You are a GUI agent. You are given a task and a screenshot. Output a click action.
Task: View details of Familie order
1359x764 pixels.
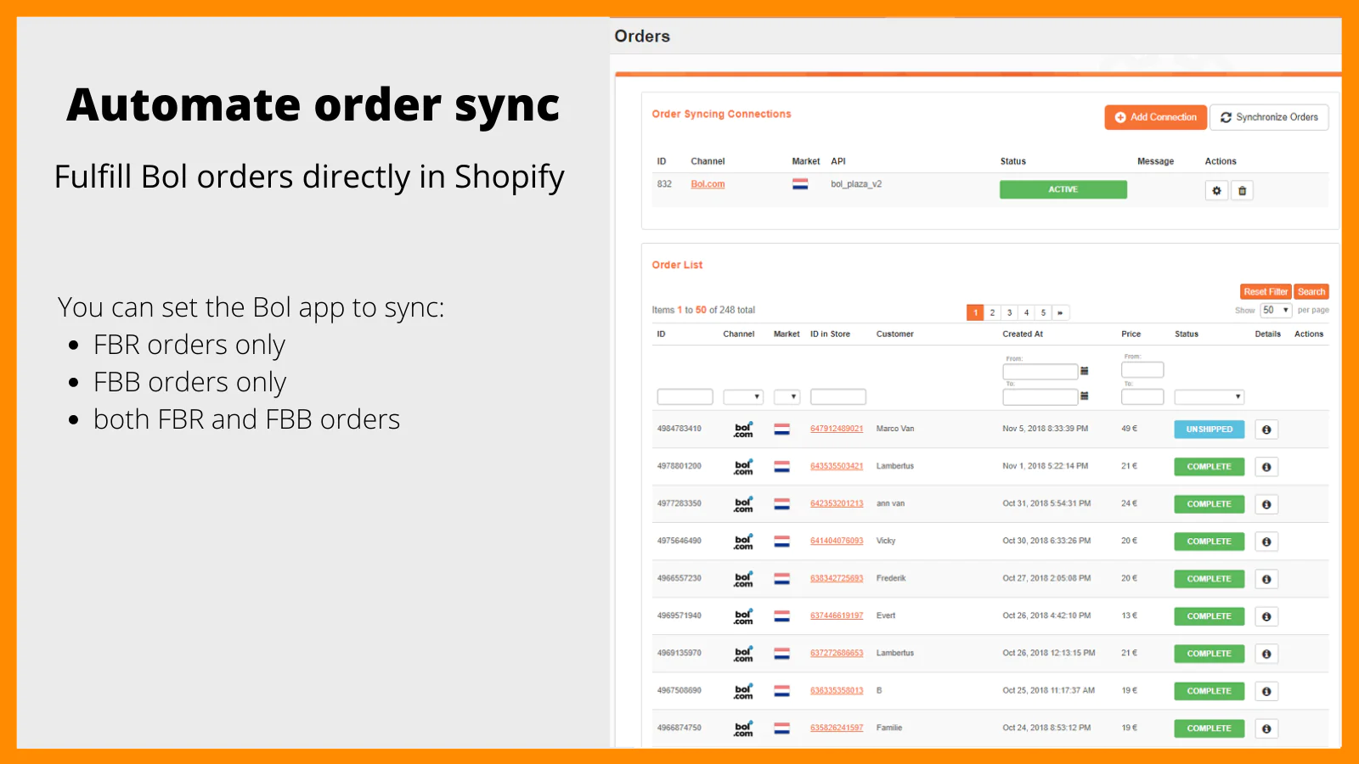(x=1266, y=728)
